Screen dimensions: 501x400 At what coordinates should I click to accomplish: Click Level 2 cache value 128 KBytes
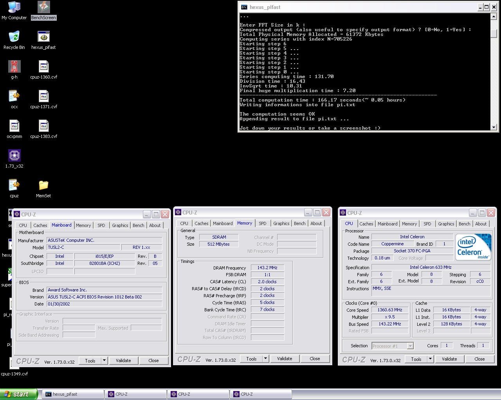click(451, 324)
